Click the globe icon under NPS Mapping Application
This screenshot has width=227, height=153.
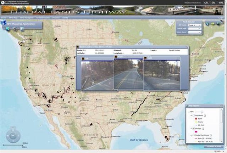tap(7, 29)
